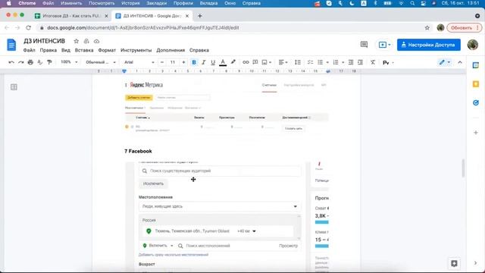Open the Формат menu
The height and width of the screenshot is (273, 485).
point(107,50)
